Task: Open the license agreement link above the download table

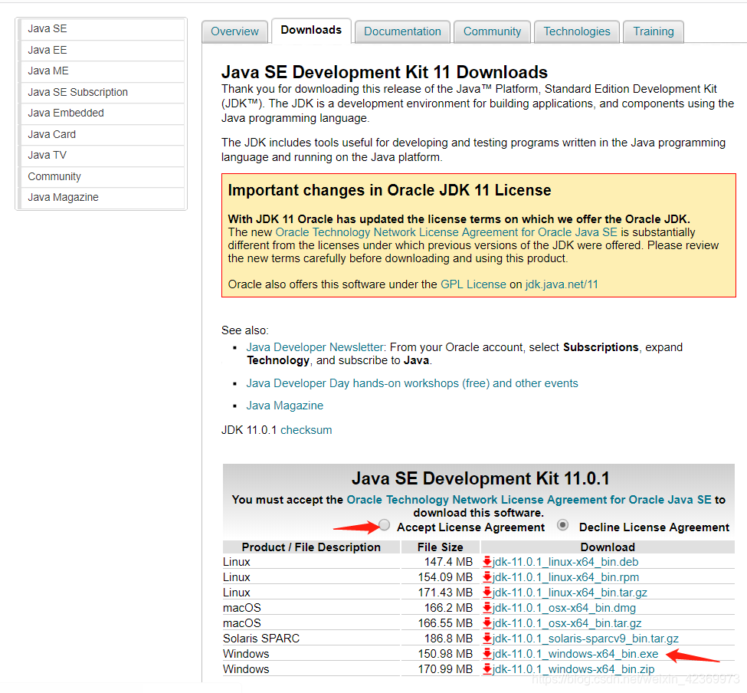Action: coord(529,500)
